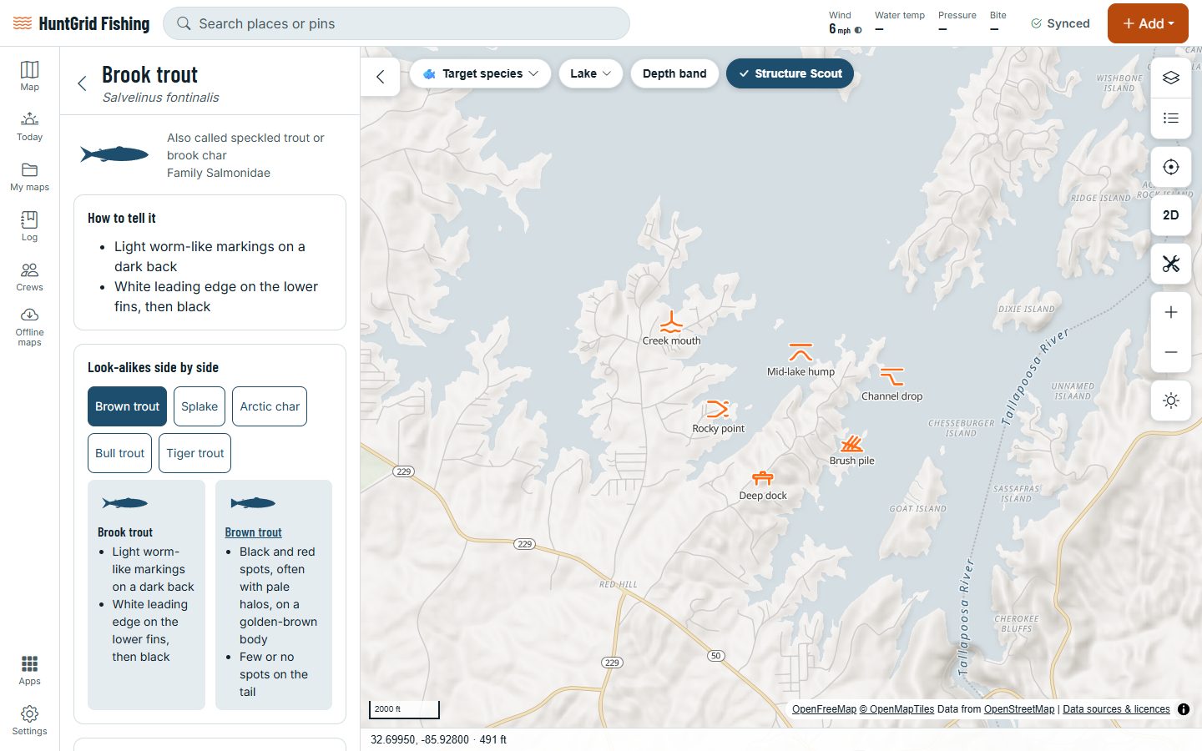Open My maps folder
1202x751 pixels.
click(x=29, y=176)
